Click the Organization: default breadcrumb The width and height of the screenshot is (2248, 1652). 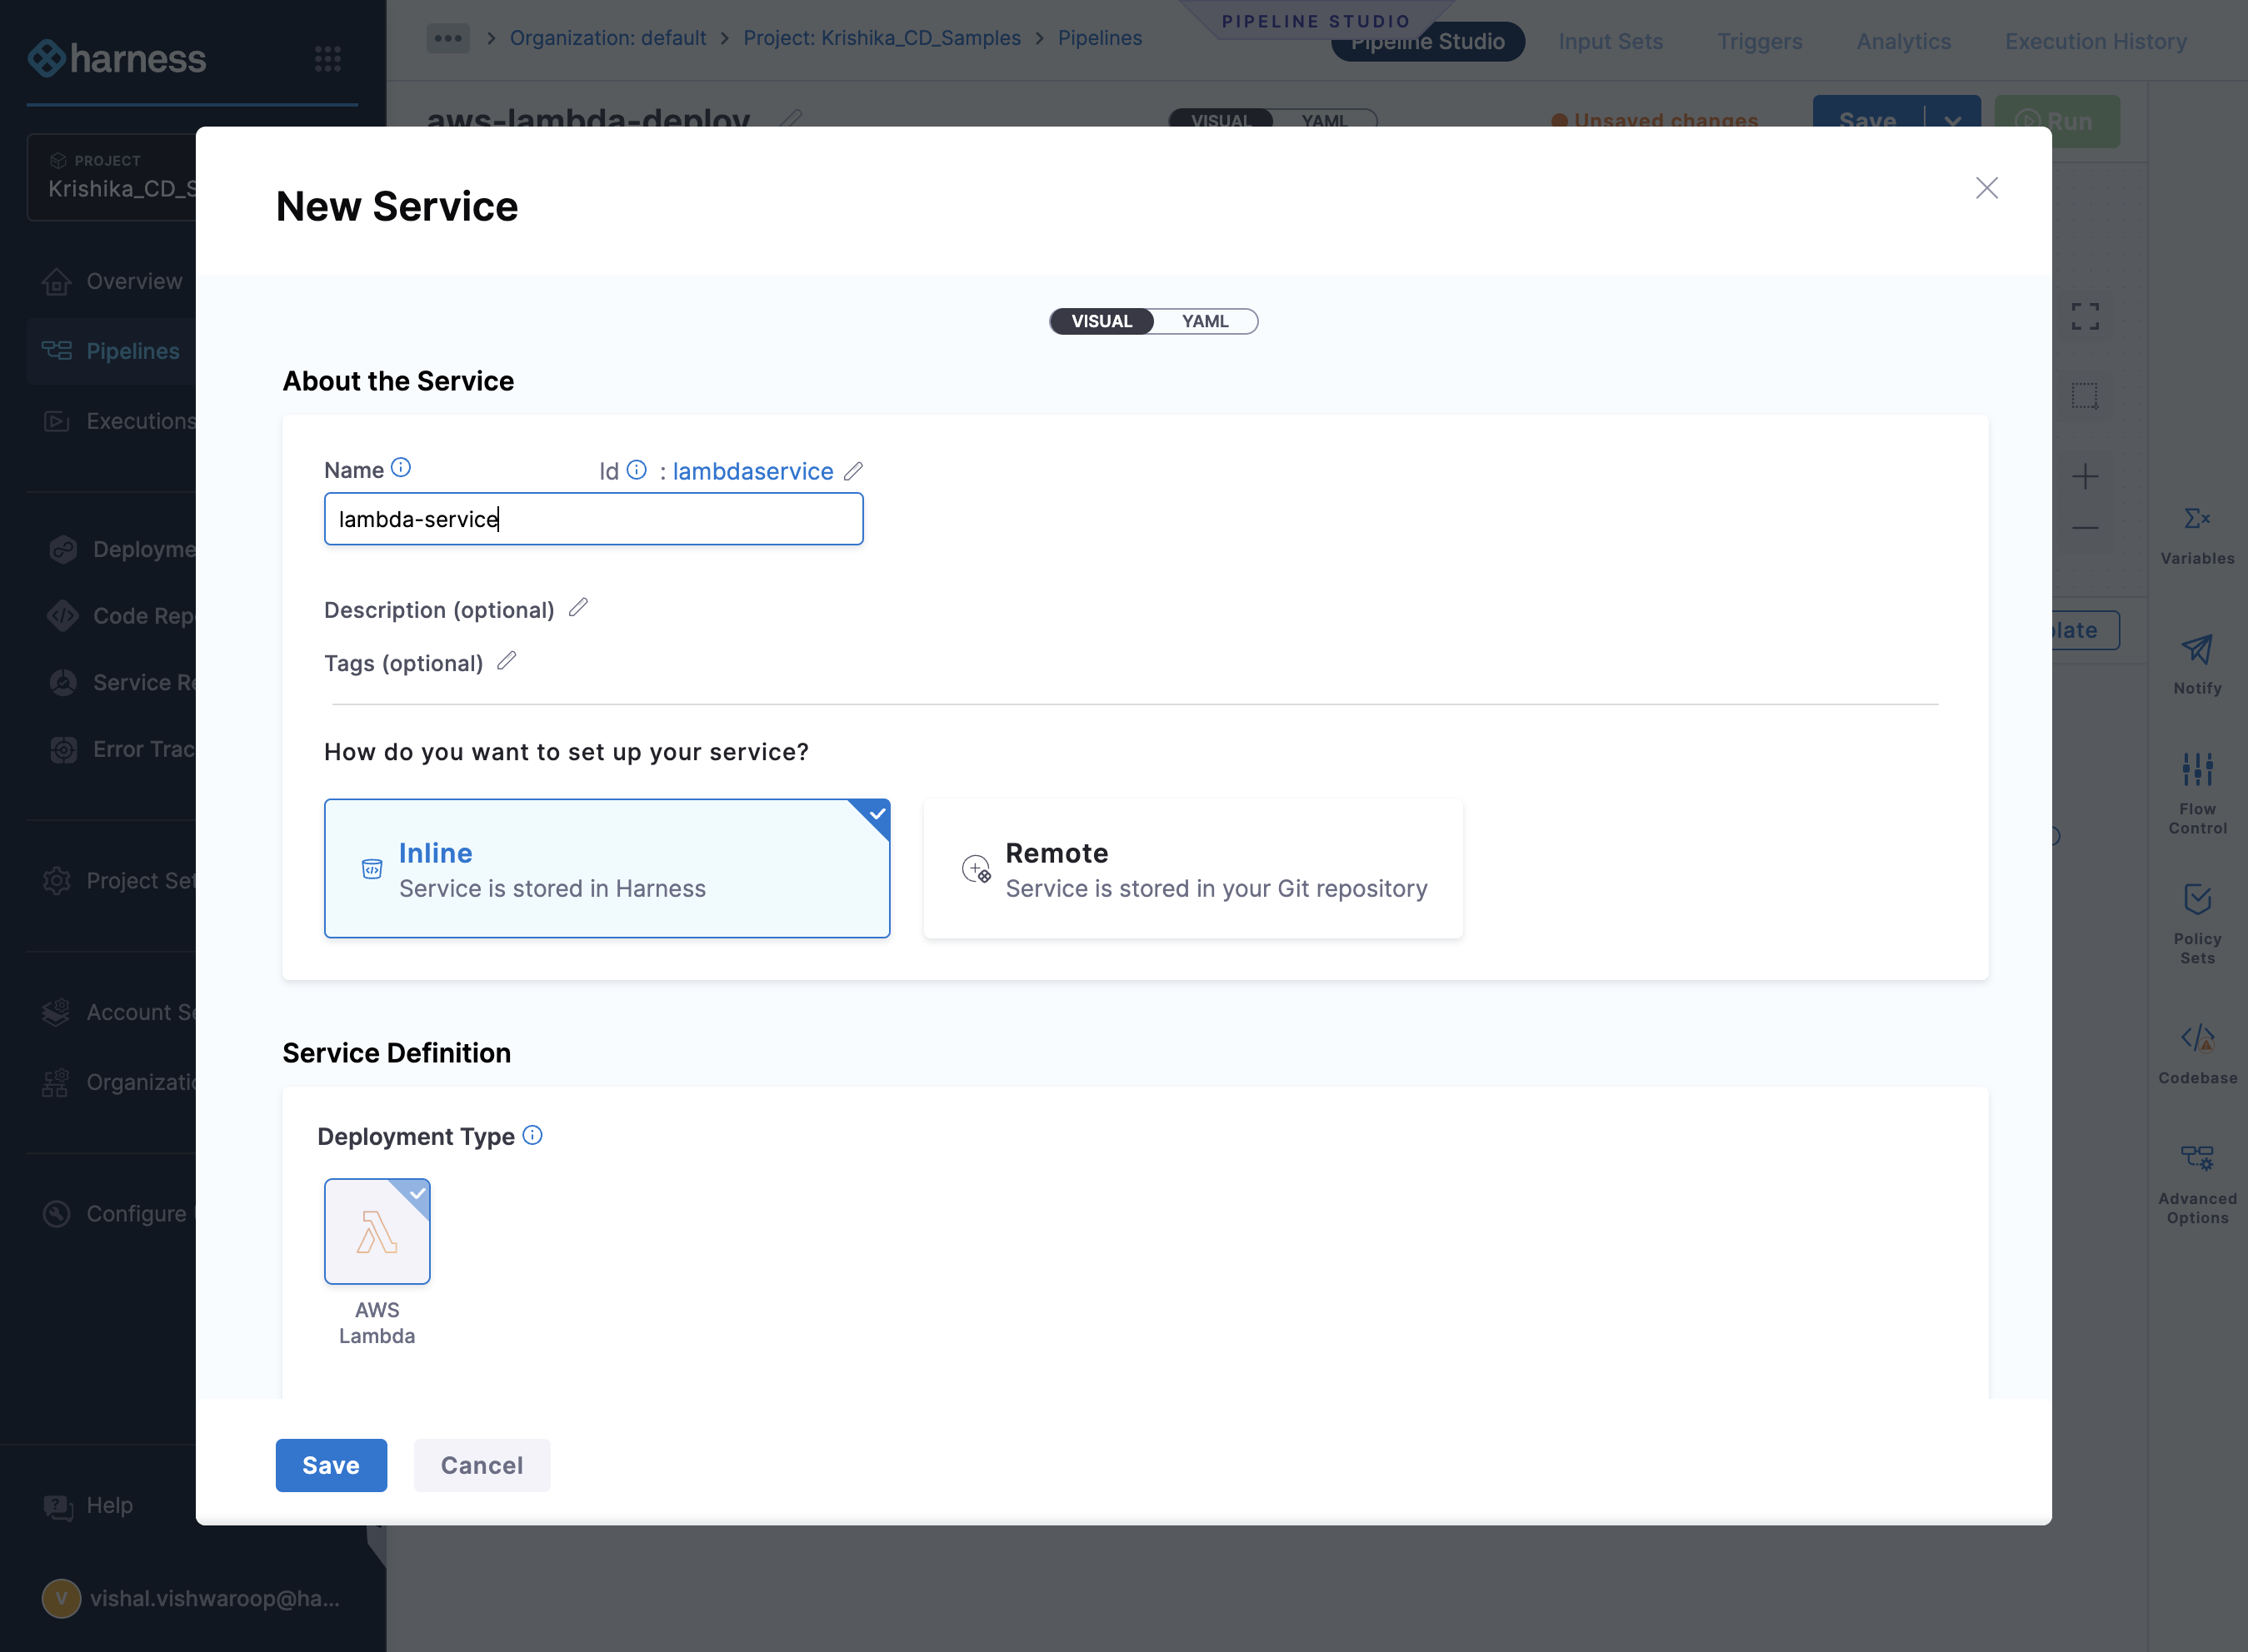(x=607, y=38)
